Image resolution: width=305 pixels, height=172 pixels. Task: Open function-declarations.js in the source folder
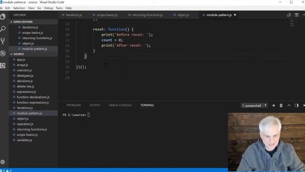click(33, 97)
